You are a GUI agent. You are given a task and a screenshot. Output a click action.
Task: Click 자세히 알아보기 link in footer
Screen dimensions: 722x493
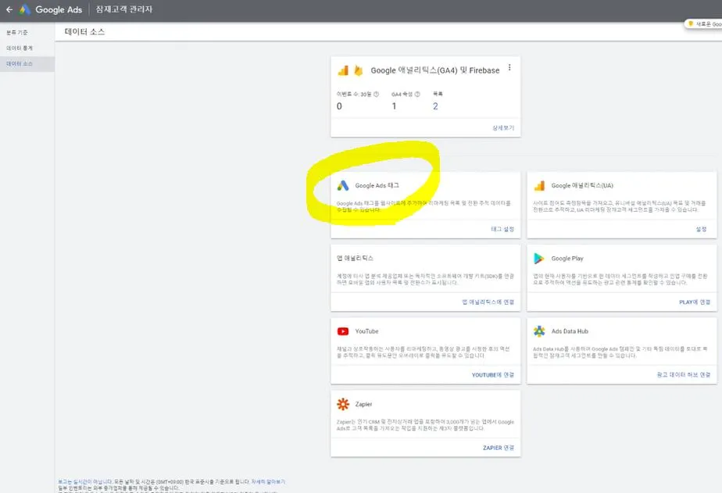[x=268, y=481]
